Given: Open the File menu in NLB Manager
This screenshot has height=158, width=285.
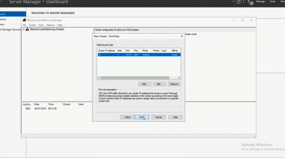Looking at the screenshot, I should point(24,25).
